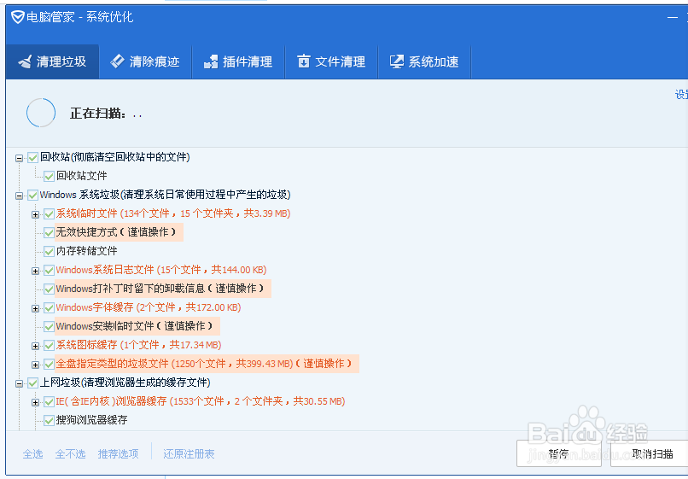Image resolution: width=688 pixels, height=479 pixels.
Task: Click the eraser icon on 清除痕迹 tab
Action: click(x=117, y=61)
